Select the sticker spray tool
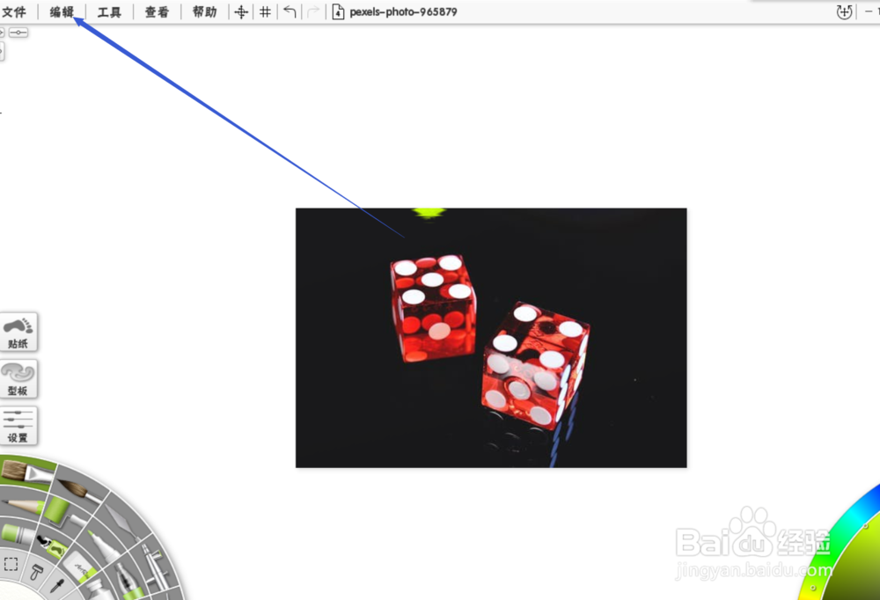 pos(52,546)
